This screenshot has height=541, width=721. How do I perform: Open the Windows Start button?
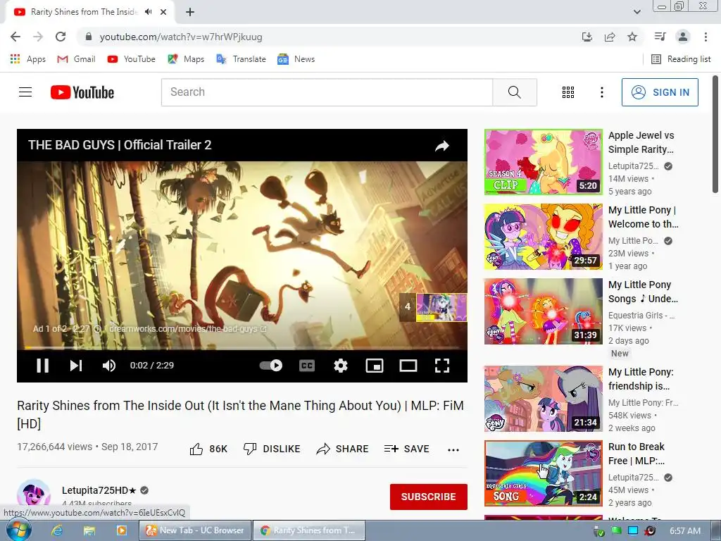pos(18,531)
